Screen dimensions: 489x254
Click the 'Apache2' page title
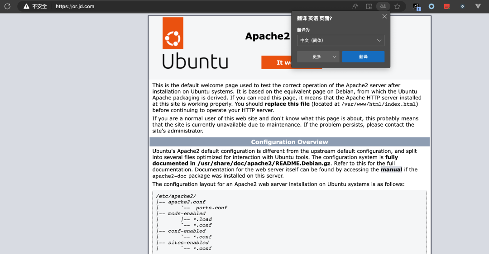pyautogui.click(x=268, y=36)
